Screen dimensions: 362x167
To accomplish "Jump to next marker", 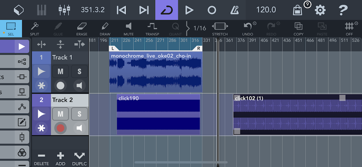I will [144, 10].
